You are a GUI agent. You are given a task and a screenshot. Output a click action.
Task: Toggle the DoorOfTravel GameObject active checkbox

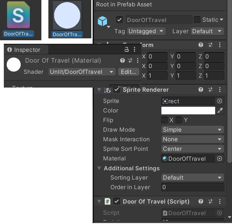click(x=119, y=20)
